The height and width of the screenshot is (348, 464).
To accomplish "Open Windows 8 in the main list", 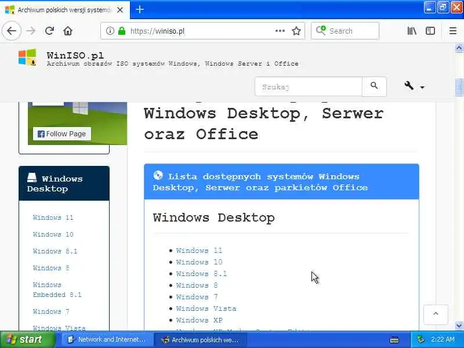I will point(197,285).
